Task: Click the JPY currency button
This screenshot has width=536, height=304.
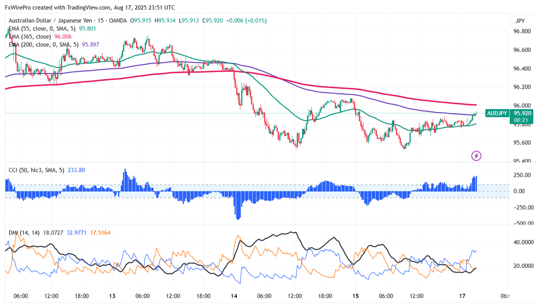Action: (520, 21)
